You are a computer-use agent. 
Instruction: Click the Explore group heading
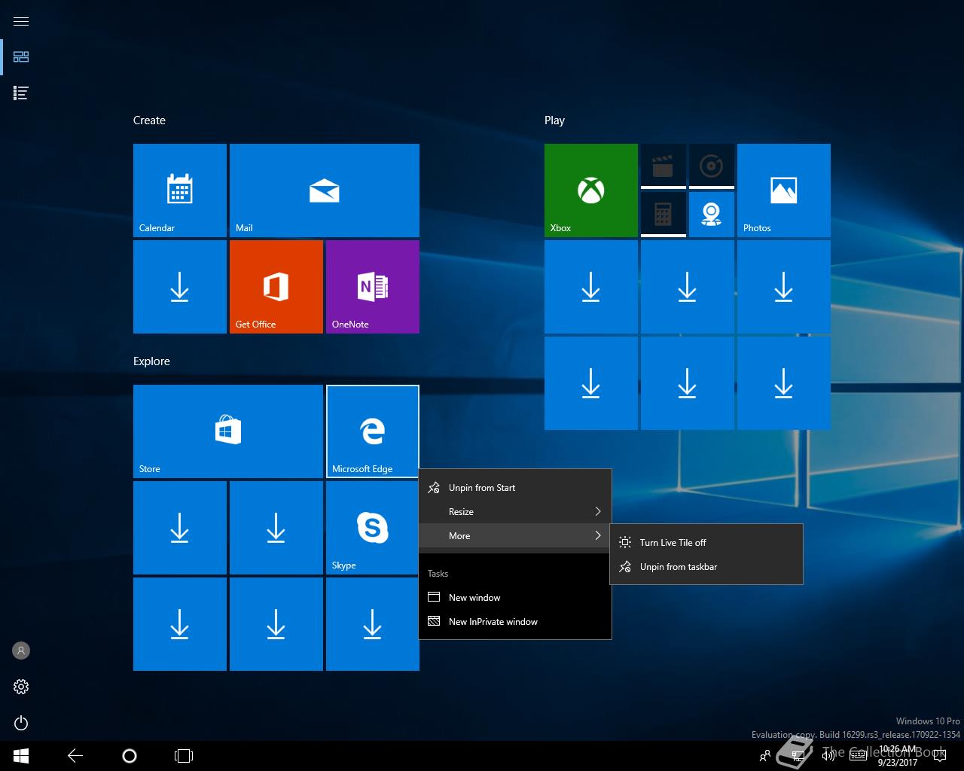pyautogui.click(x=151, y=361)
